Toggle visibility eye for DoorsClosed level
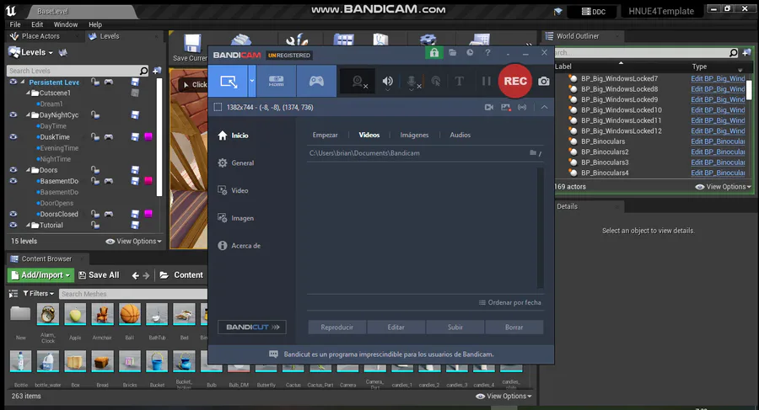Viewport: 759px width, 410px height. tap(13, 214)
